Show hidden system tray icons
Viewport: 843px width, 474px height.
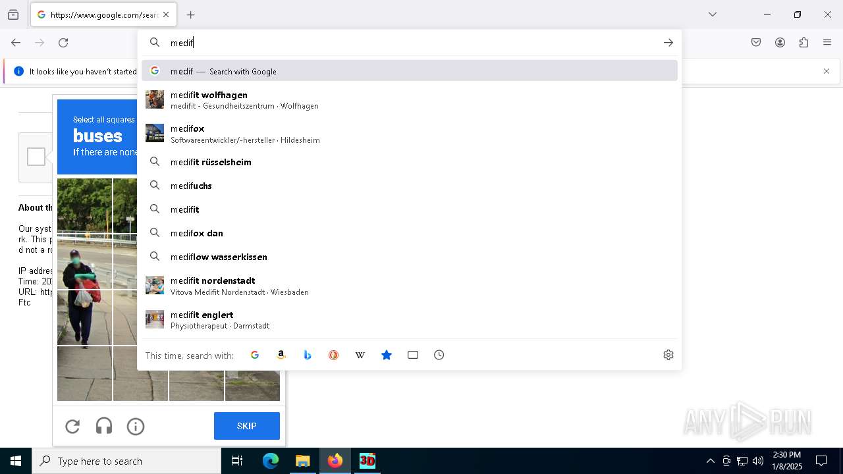710,461
